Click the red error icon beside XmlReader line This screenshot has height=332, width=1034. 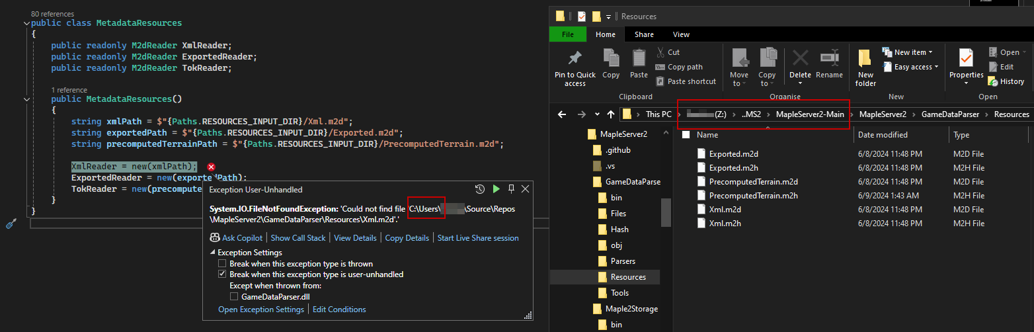click(x=211, y=167)
